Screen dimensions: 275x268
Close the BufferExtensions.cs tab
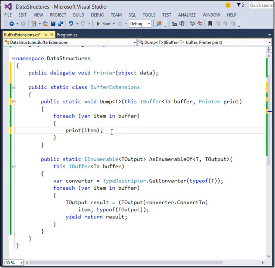(x=52, y=35)
